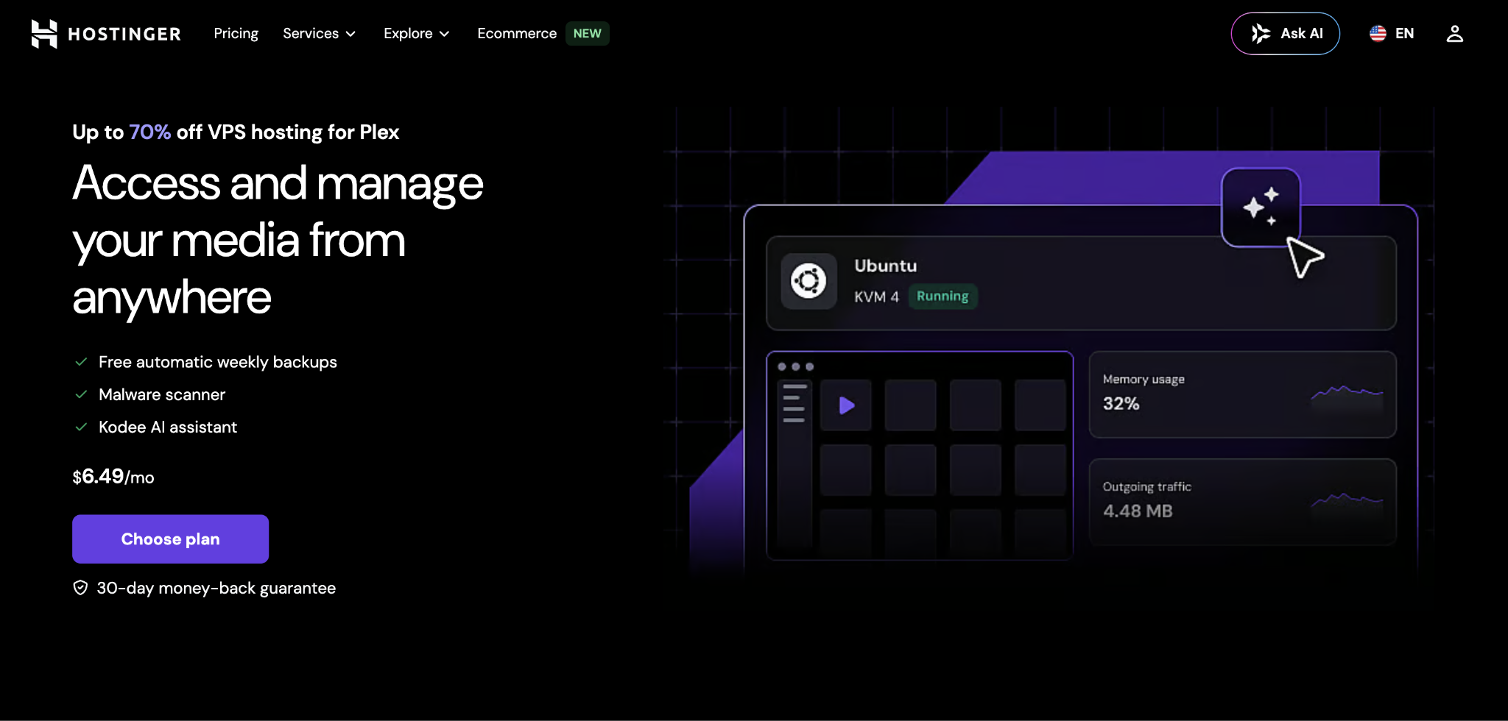This screenshot has width=1508, height=721.
Task: Click the Free automatic weekly backups text
Action: pos(218,362)
